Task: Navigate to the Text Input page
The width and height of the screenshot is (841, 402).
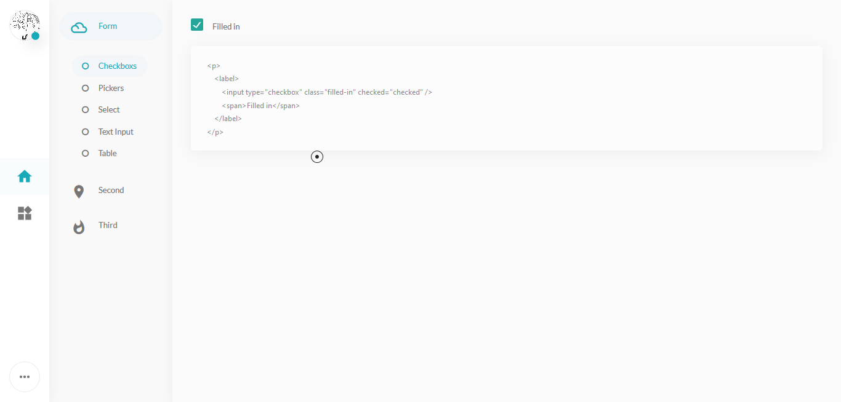Action: click(x=116, y=132)
